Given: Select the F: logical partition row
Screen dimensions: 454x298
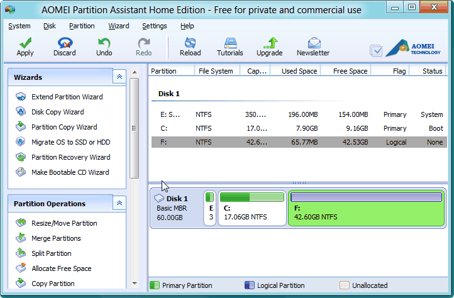Looking at the screenshot, I should (x=299, y=142).
